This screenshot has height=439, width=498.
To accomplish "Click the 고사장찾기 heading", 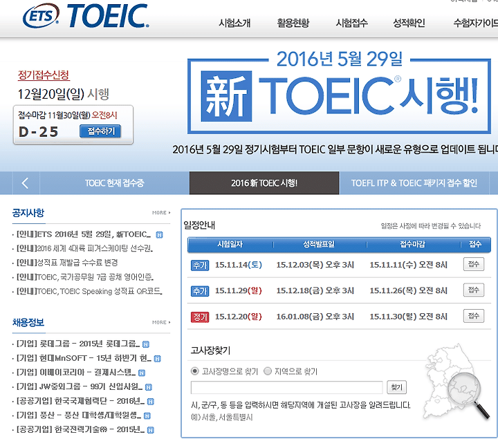I will pos(210,351).
